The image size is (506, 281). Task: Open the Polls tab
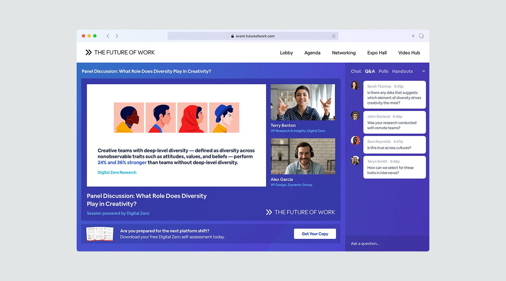pos(383,71)
